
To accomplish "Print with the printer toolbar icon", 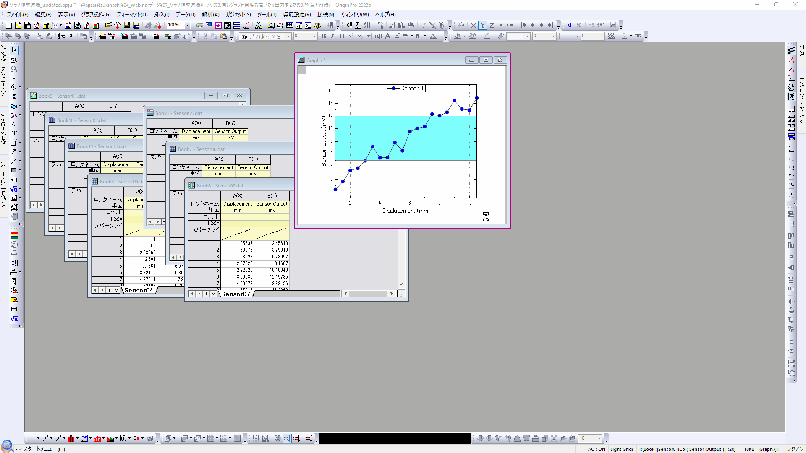I will [200, 25].
